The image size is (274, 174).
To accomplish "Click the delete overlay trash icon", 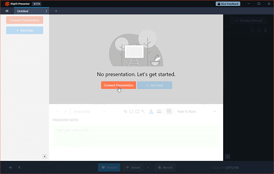I will click(265, 31).
